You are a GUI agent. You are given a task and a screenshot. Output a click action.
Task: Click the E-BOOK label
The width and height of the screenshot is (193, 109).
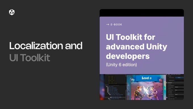coord(116,24)
